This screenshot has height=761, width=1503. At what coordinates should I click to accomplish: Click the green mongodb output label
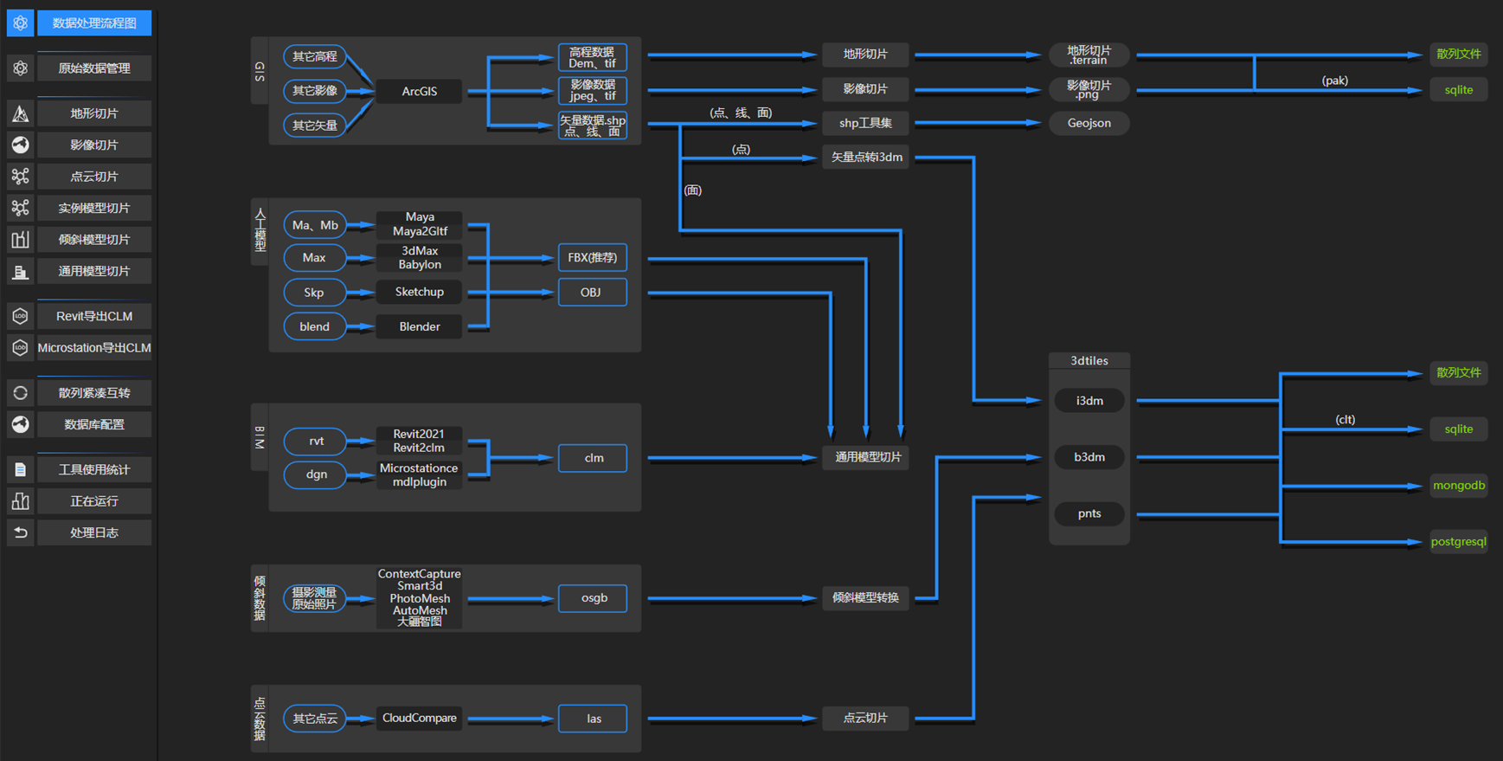tap(1458, 486)
